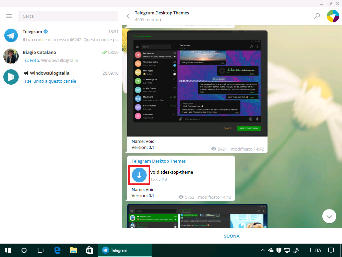
Task: Jump to the bottom of the chat
Action: 329,217
